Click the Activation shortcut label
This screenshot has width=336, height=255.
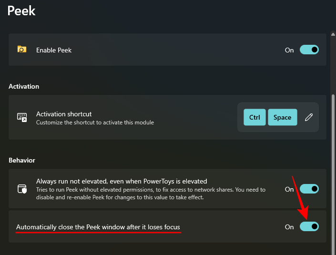coord(64,114)
